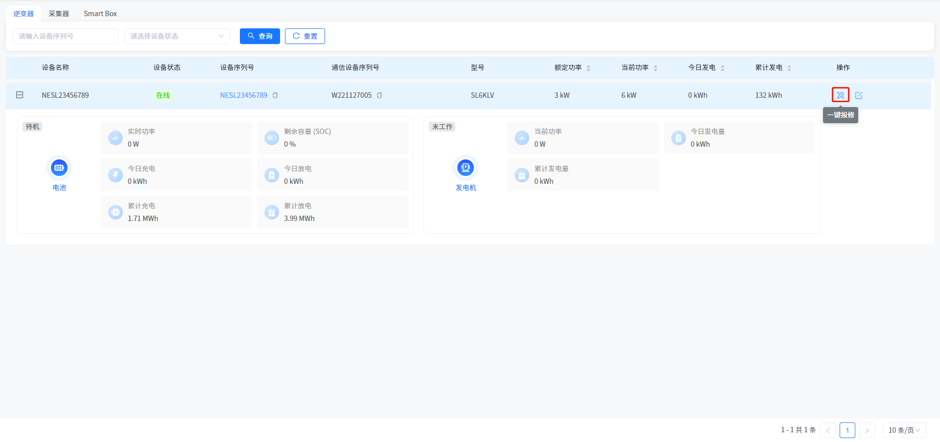Click the edit device pencil icon
The image size is (940, 442).
(x=859, y=95)
